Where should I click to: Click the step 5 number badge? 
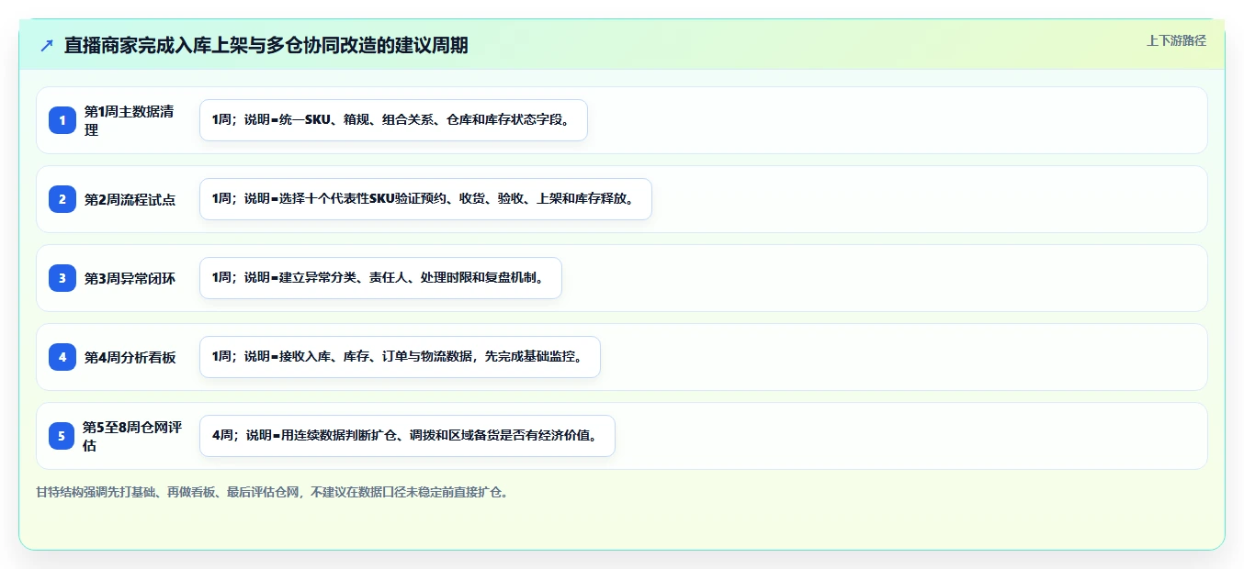62,436
